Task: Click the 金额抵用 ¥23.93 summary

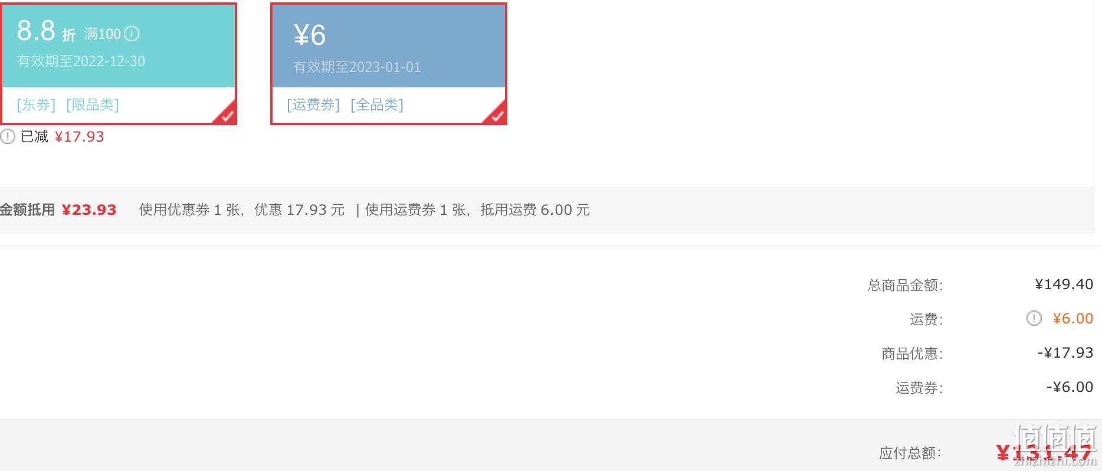Action: tap(58, 210)
